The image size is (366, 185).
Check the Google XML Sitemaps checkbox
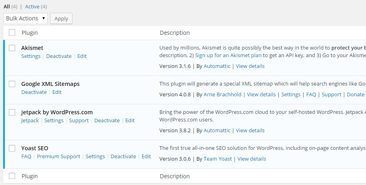pos(12,84)
